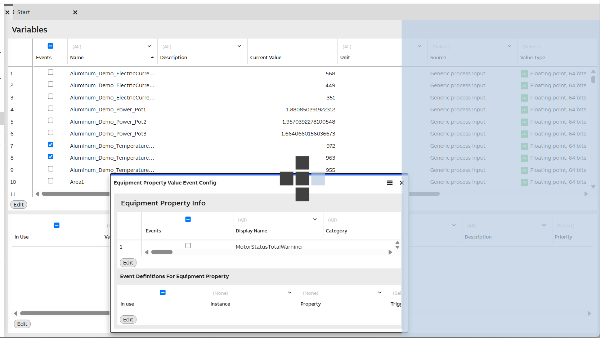Click the Variables table scroll-right arrow
Image resolution: width=600 pixels, height=338 pixels.
[x=586, y=194]
